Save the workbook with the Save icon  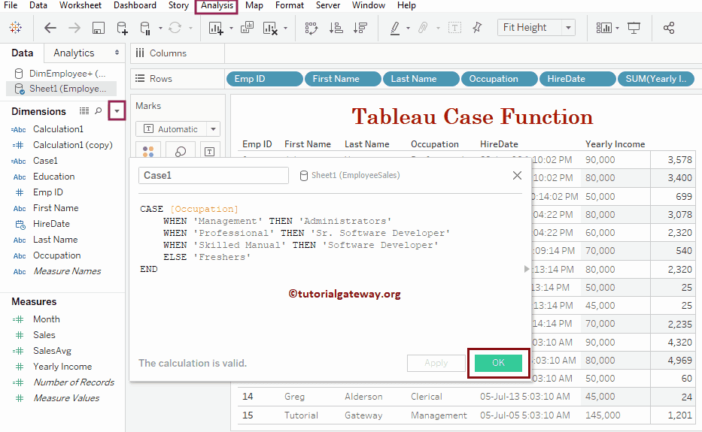click(x=99, y=29)
